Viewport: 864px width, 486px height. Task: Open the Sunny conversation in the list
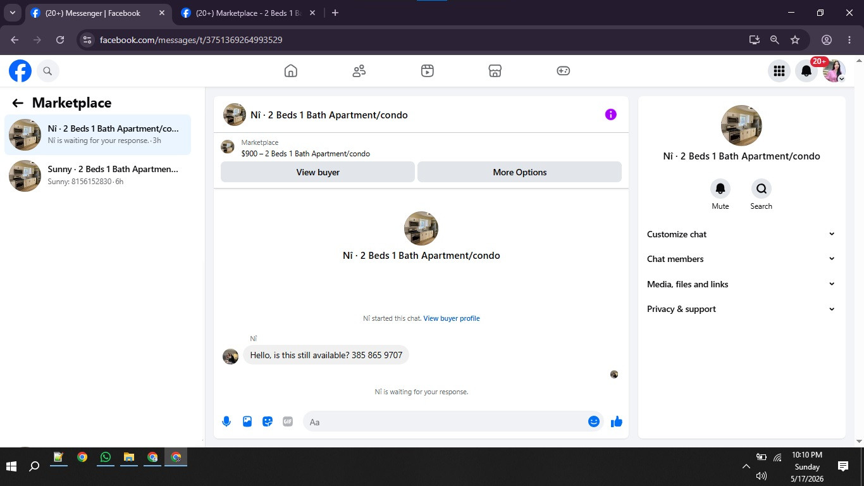tap(97, 175)
